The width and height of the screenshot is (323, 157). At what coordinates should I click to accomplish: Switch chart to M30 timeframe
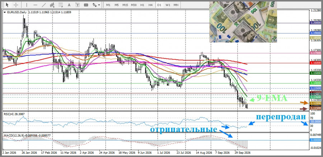134,5
